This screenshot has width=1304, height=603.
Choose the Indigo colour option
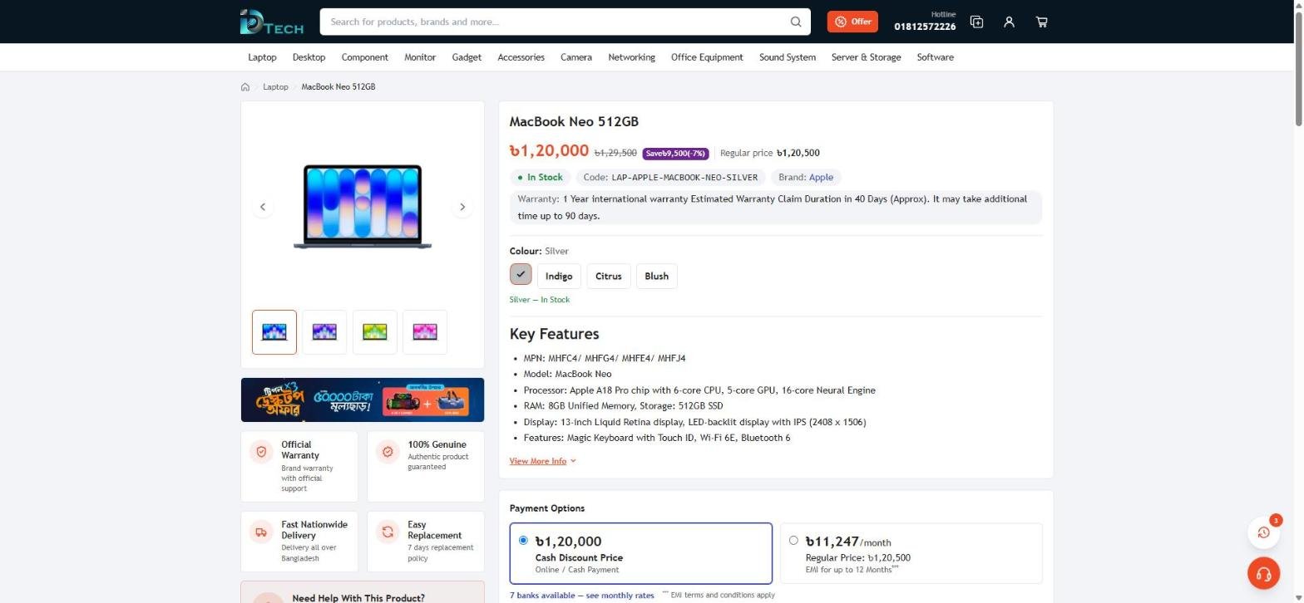(559, 277)
